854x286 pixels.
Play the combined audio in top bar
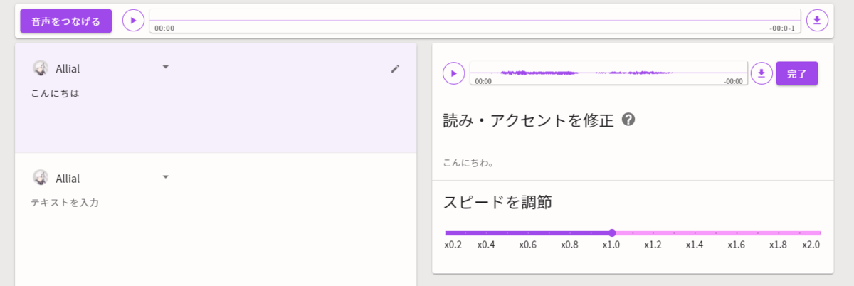point(133,21)
